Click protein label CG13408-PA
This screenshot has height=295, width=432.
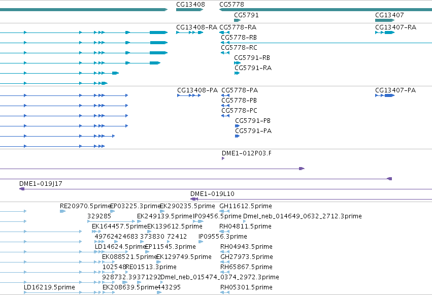coord(197,90)
